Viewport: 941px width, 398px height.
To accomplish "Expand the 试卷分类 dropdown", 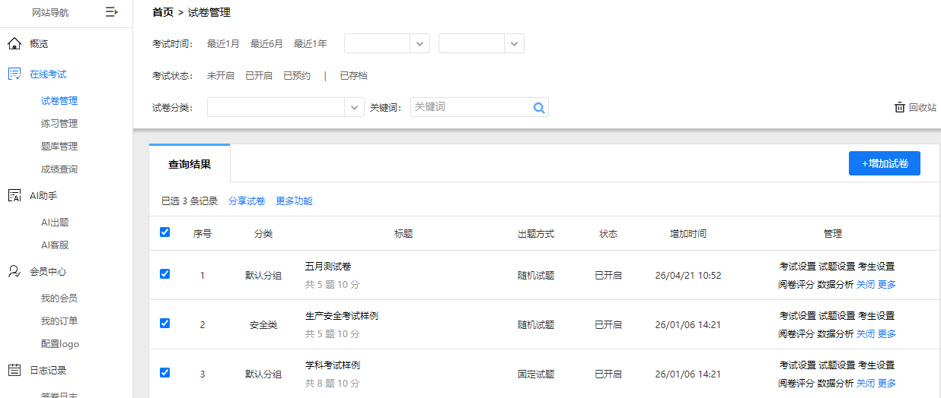I will point(285,108).
